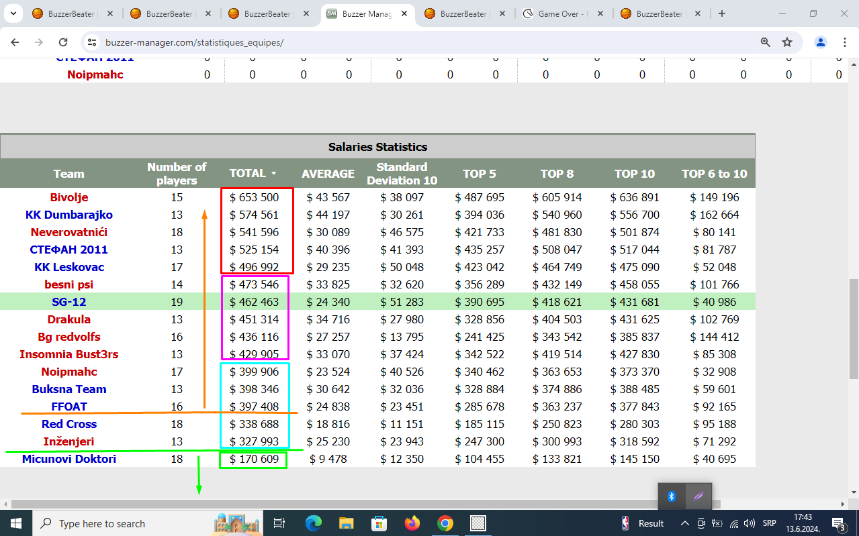Select KK Dumbarajko average $ 44 197
Screen dimensions: 859x536
[328, 215]
